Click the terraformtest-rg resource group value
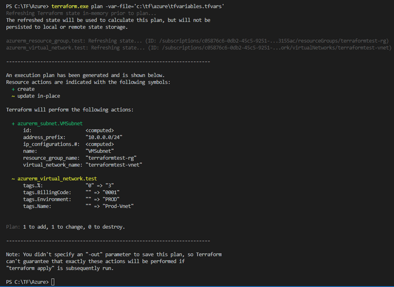 (111, 158)
